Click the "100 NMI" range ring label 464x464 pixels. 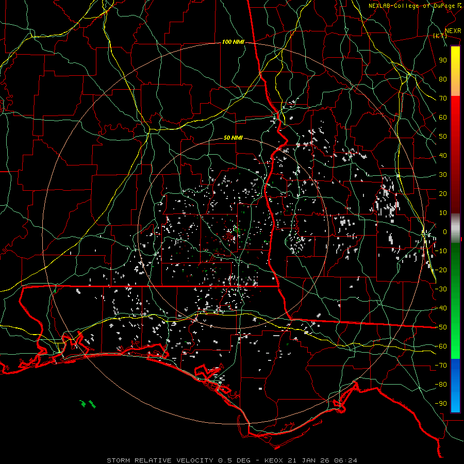click(x=233, y=42)
